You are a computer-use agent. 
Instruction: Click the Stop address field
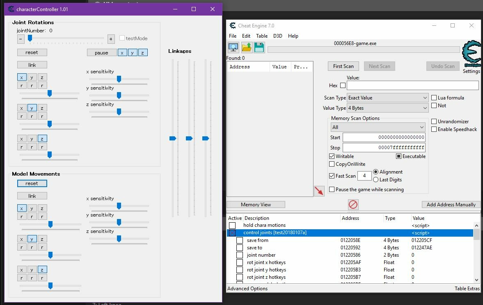(x=384, y=147)
